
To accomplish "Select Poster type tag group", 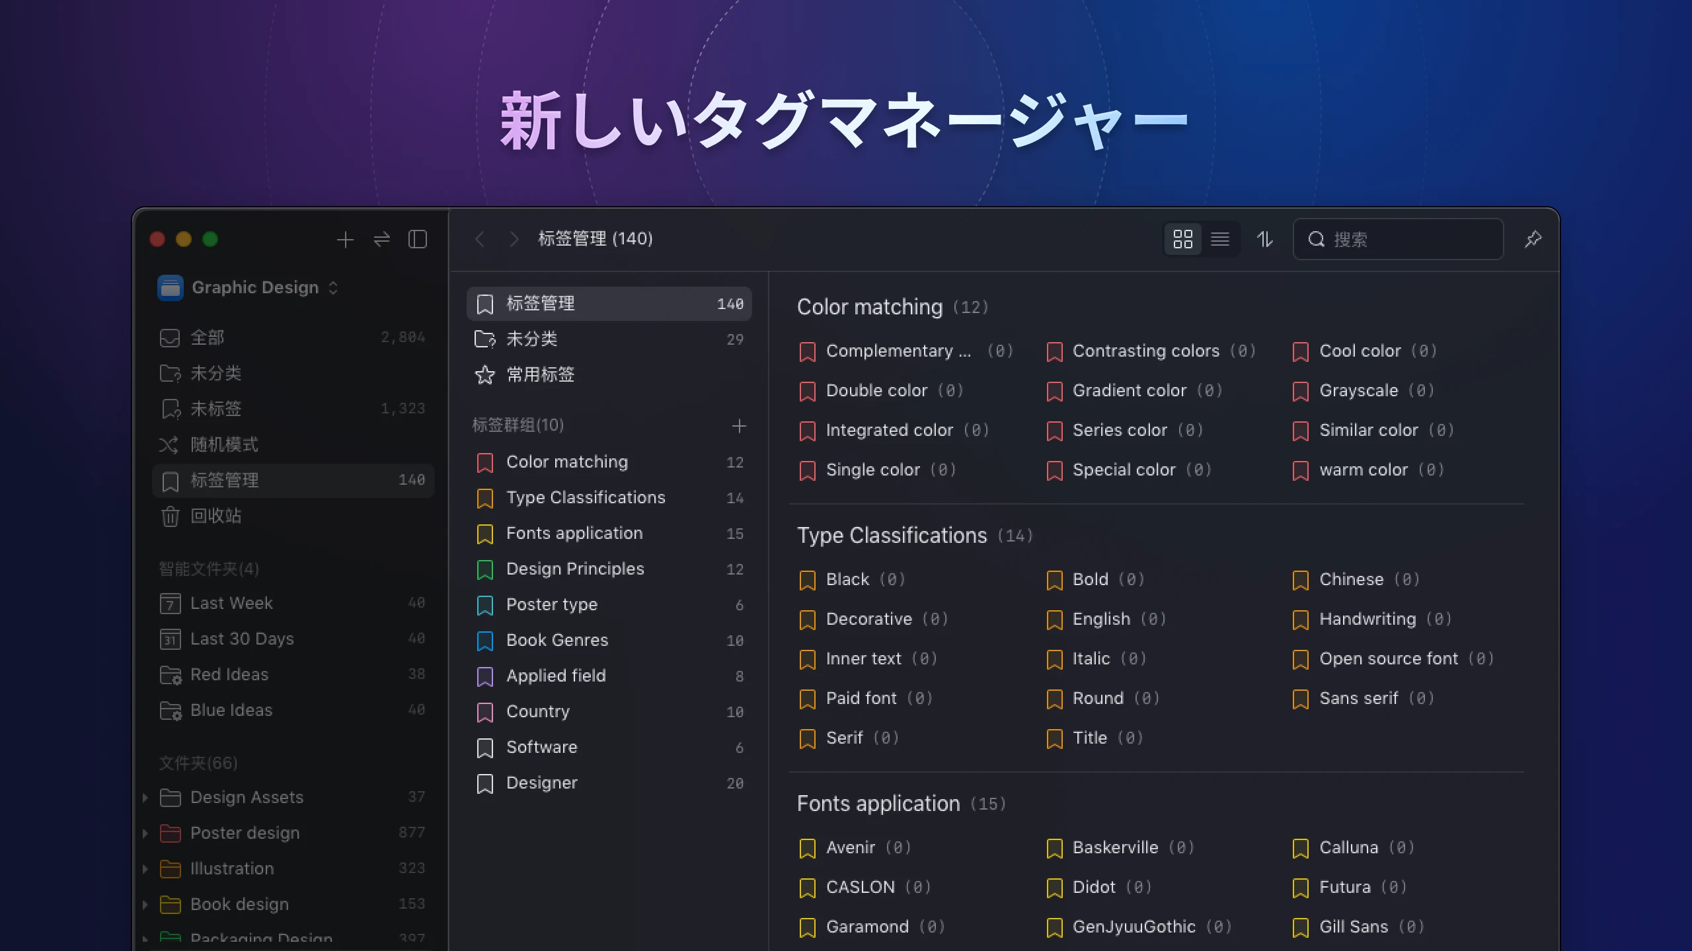I will click(x=609, y=605).
